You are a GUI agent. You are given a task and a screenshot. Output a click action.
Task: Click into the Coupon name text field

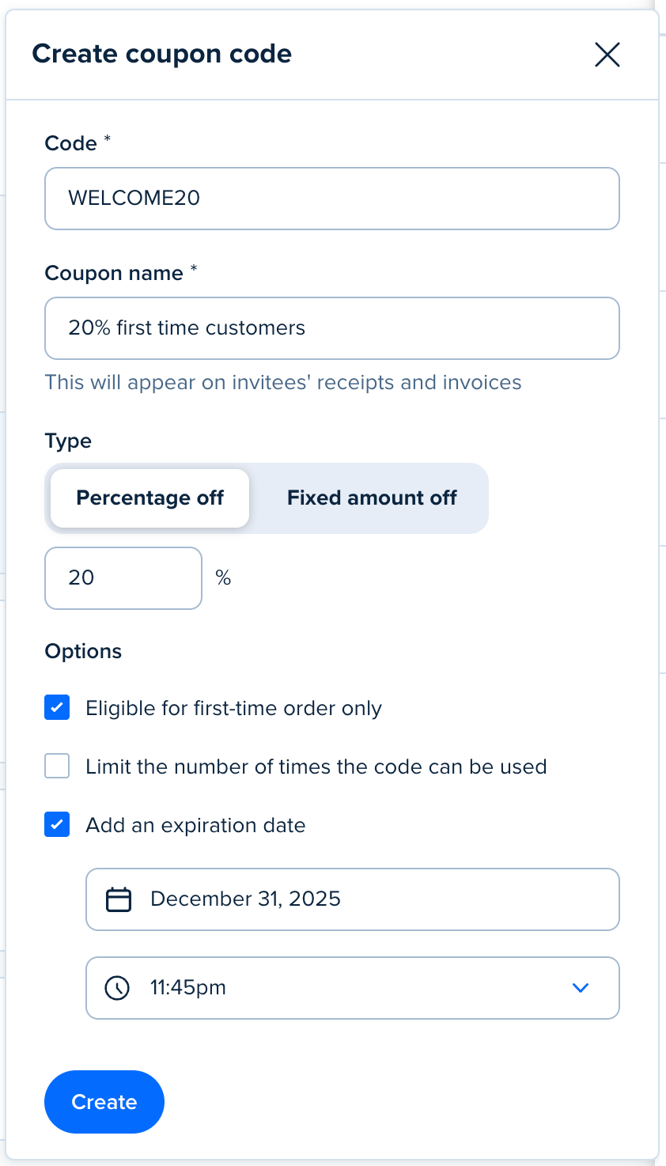(332, 328)
